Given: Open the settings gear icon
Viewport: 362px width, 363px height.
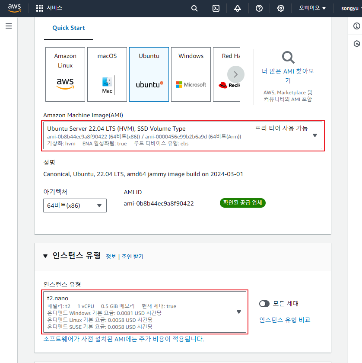Looking at the screenshot, I should [x=281, y=8].
